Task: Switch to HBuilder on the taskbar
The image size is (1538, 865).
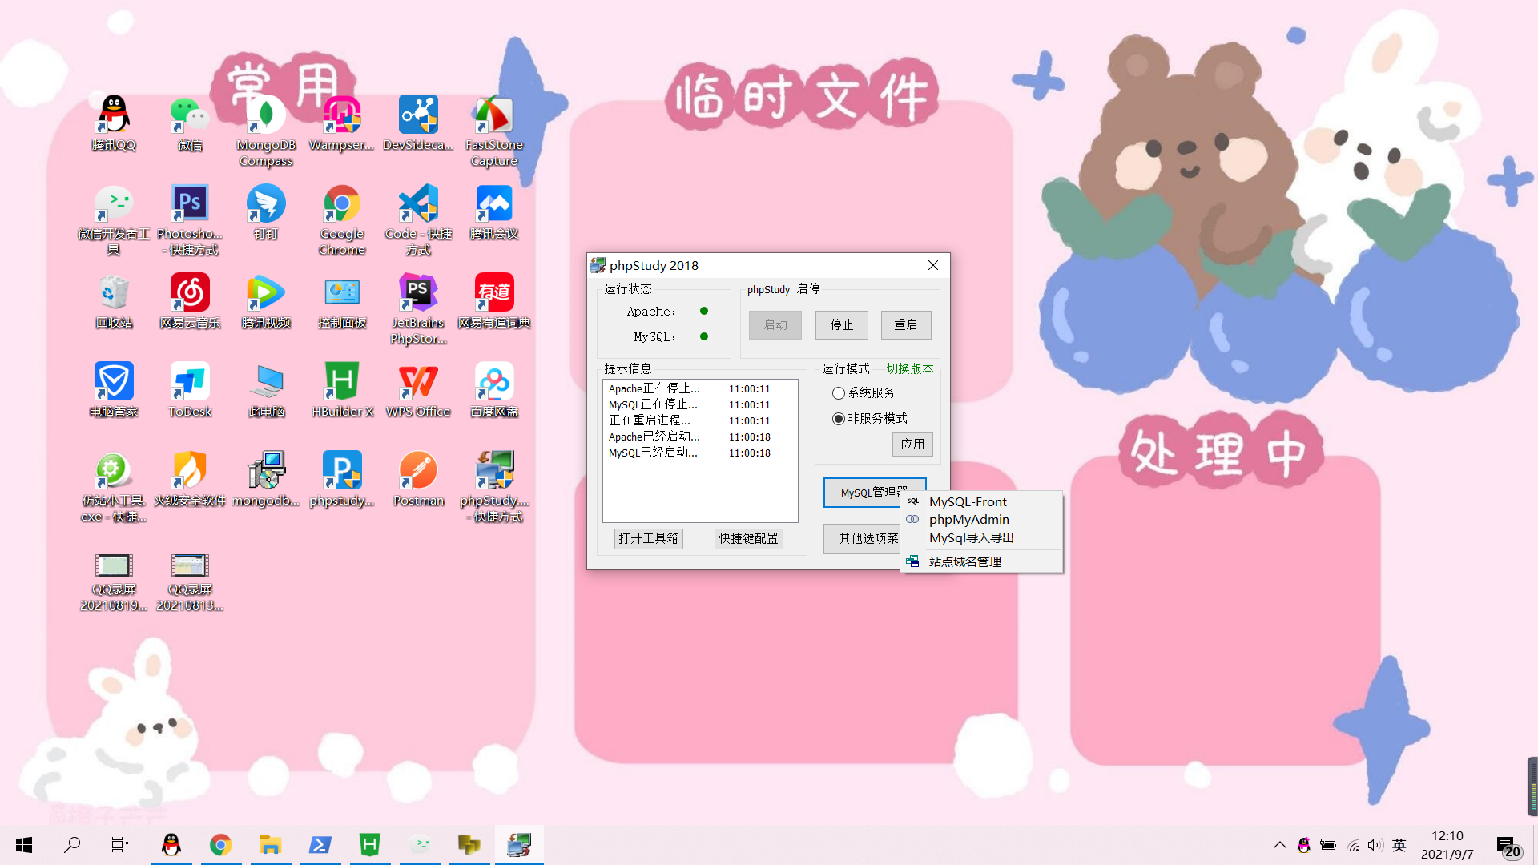Action: 369,845
